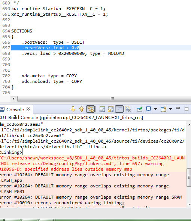Click error about FLASH_app memory range
191x221 pixels.
click(x=84, y=178)
